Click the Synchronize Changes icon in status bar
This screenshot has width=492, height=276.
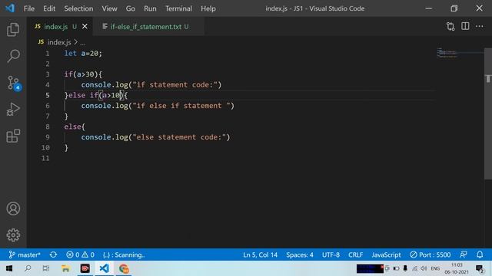[53, 255]
